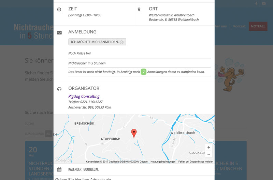Click the calendar icon next to KALENDER
The width and height of the screenshot is (273, 180).
(x=59, y=169)
